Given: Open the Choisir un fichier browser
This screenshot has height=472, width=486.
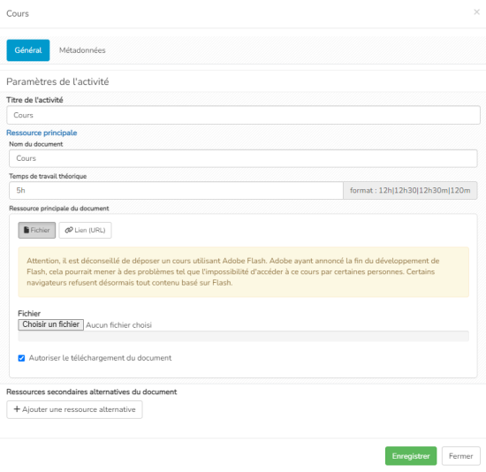Looking at the screenshot, I should tap(51, 324).
